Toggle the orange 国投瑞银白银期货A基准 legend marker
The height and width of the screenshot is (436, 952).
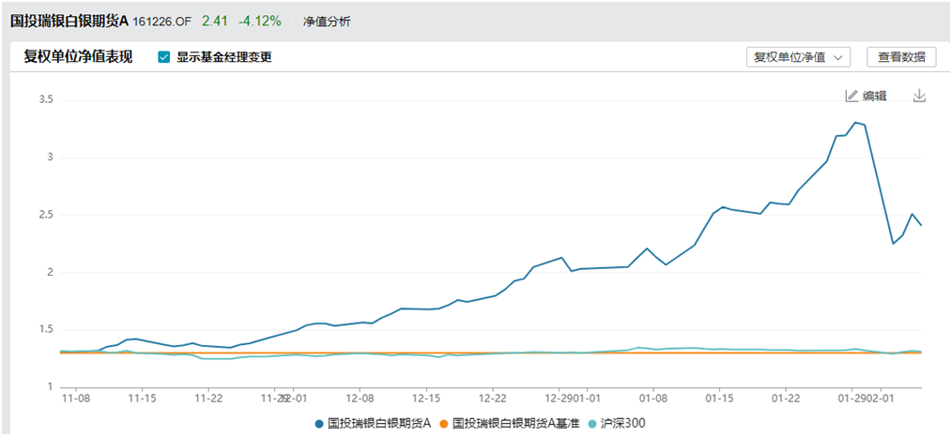pos(444,424)
